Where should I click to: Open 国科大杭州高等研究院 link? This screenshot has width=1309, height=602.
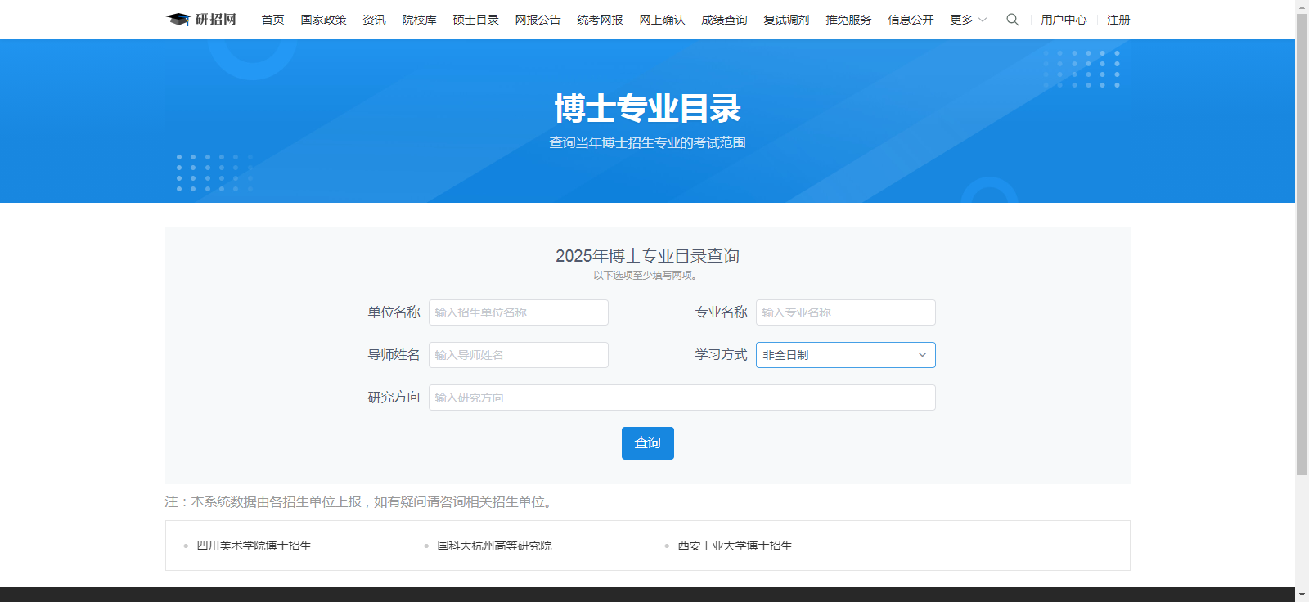point(494,546)
